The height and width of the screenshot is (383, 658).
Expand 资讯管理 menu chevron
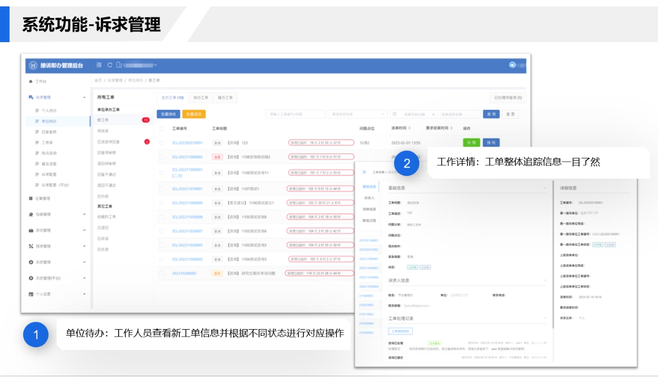click(x=84, y=230)
